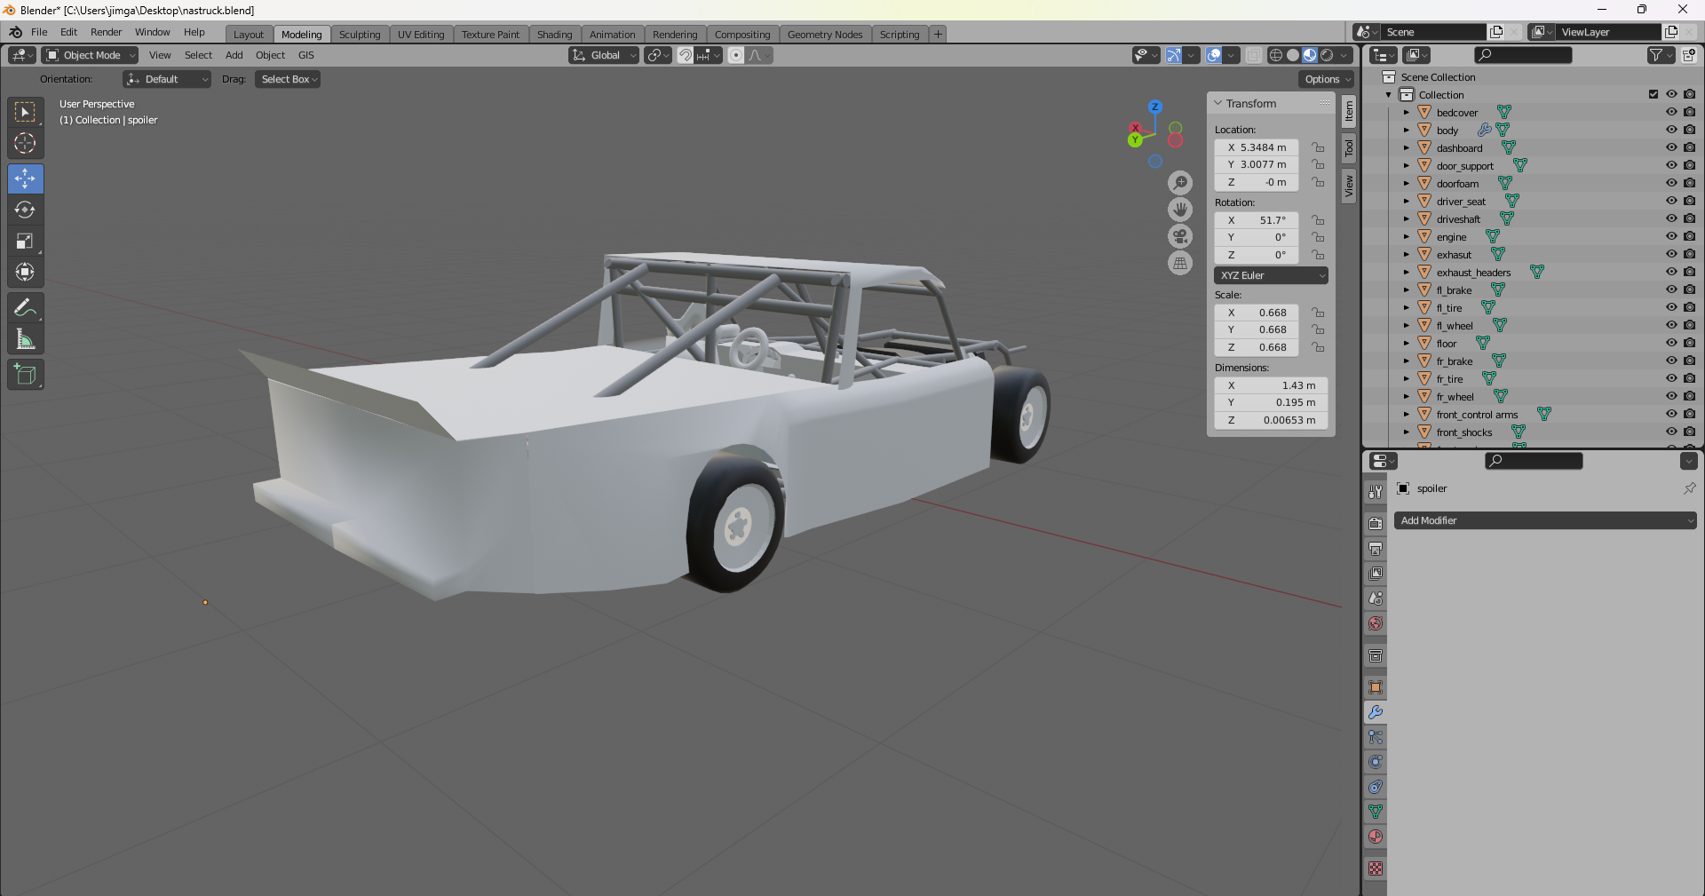Click Rotation X value field
Image resolution: width=1705 pixels, height=896 pixels.
point(1257,220)
